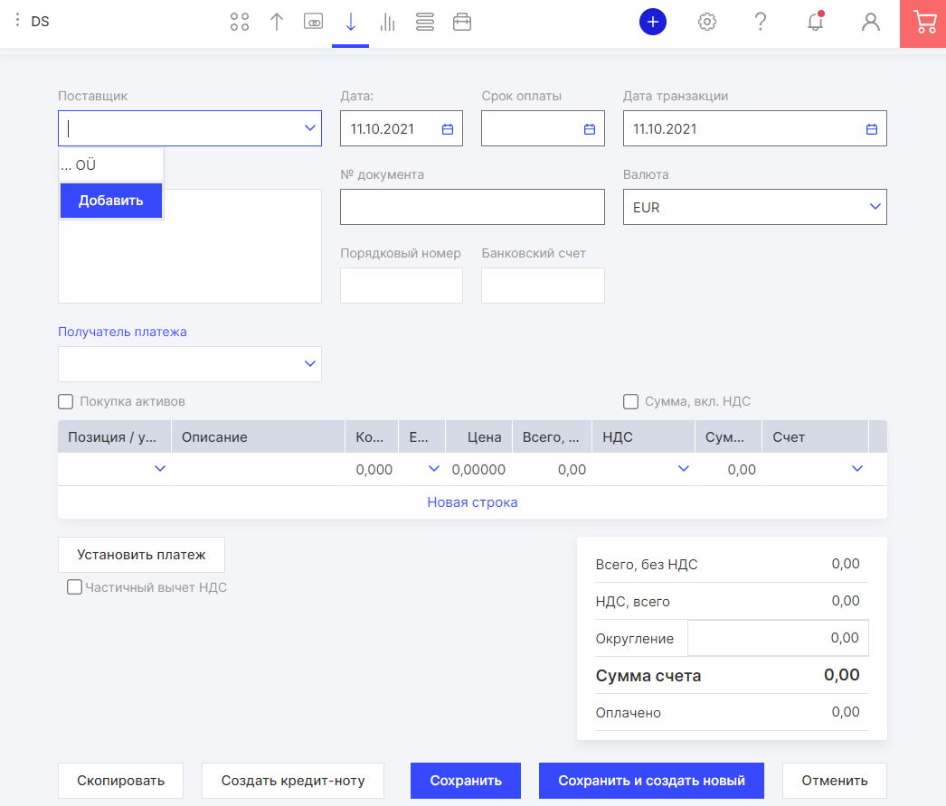The height and width of the screenshot is (806, 946).
Task: Focus the Банковский счет field
Action: click(543, 286)
